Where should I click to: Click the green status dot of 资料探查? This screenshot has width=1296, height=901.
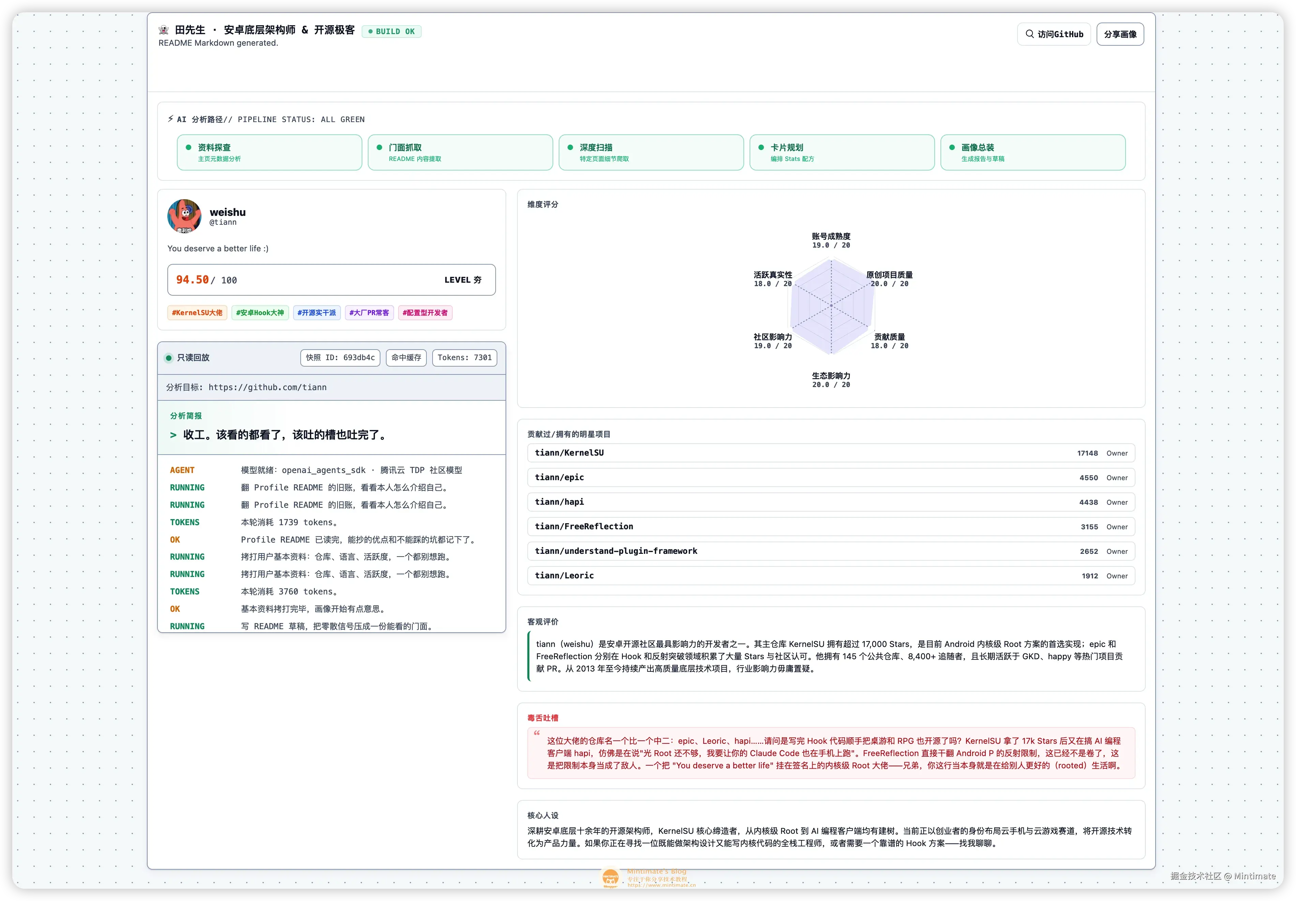pos(189,147)
